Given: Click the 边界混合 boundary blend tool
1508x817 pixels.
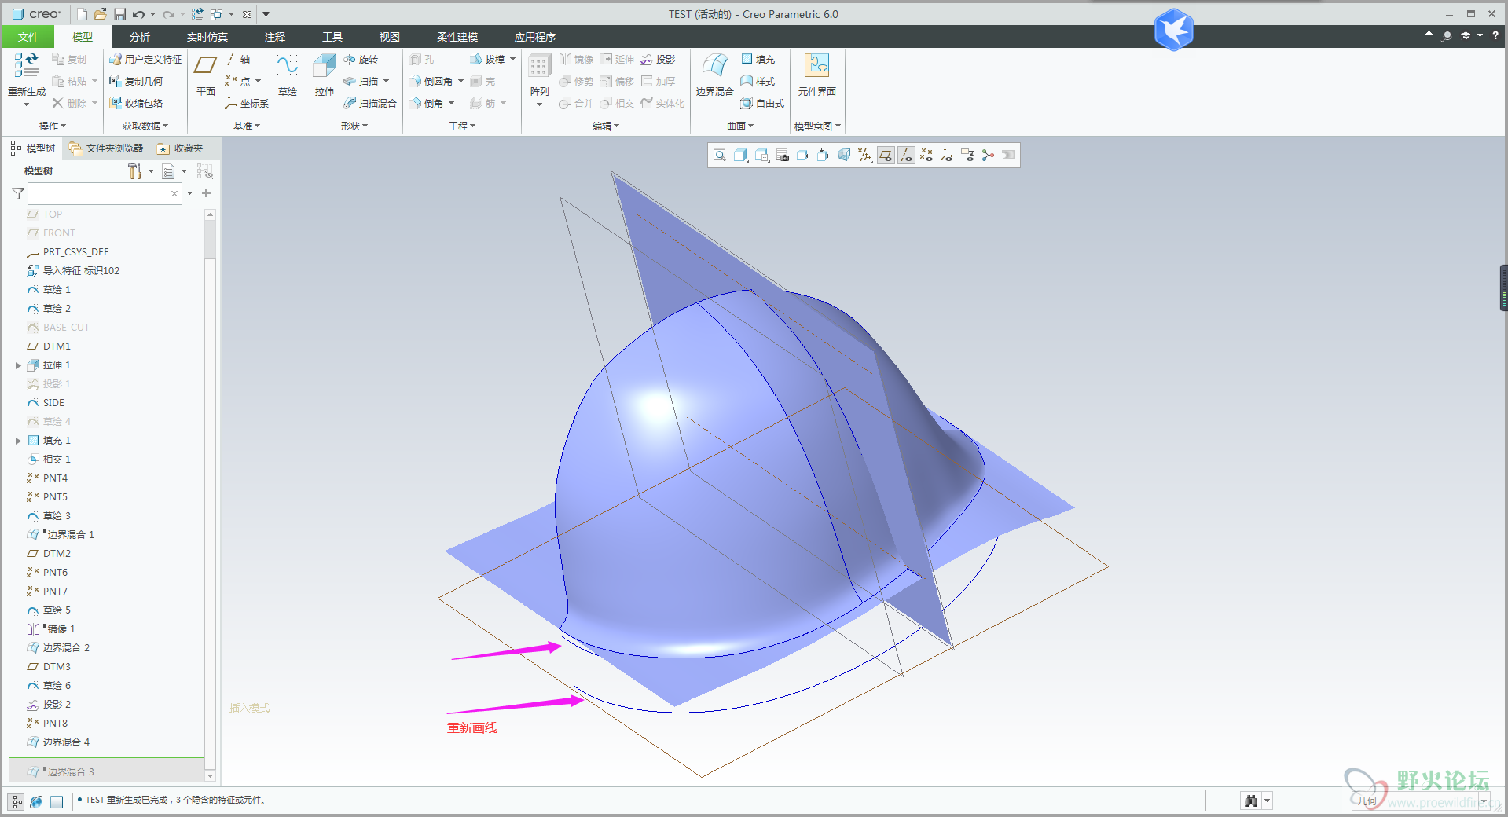Looking at the screenshot, I should point(714,75).
